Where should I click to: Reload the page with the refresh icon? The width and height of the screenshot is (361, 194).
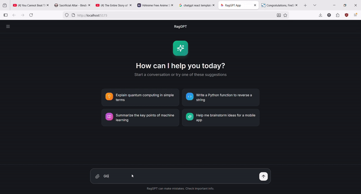click(31, 15)
